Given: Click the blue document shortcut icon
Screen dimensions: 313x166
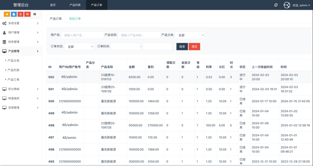Looking at the screenshot, I should point(14,14).
